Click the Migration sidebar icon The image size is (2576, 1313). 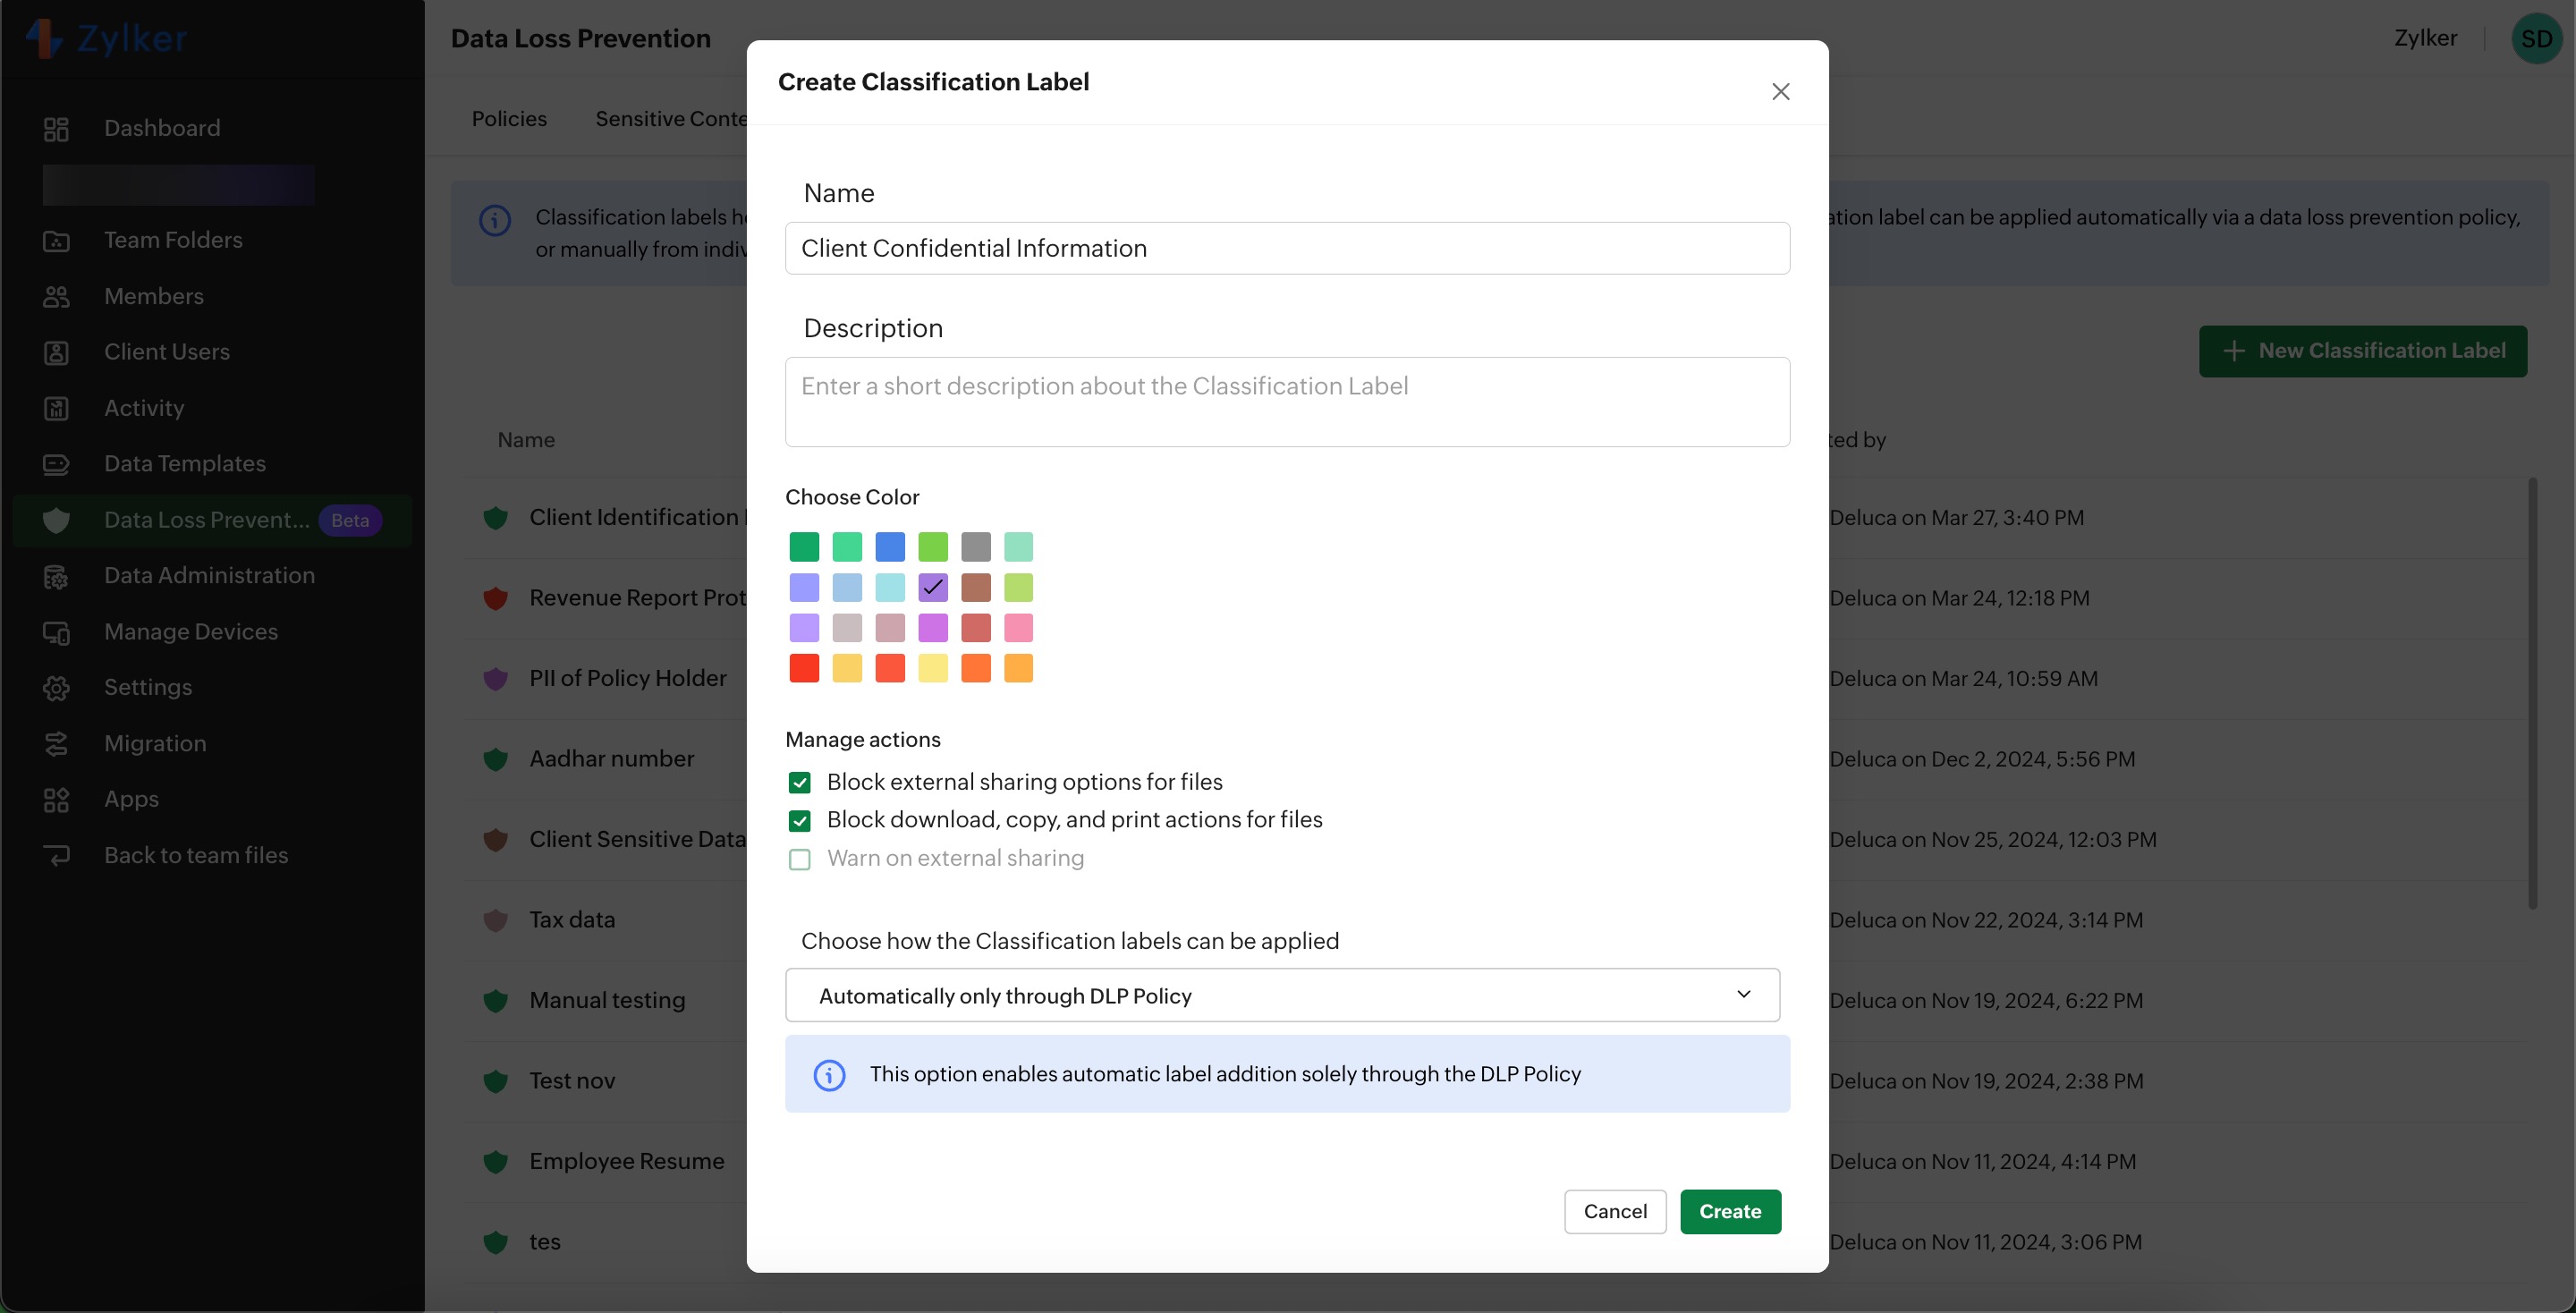pyautogui.click(x=56, y=744)
